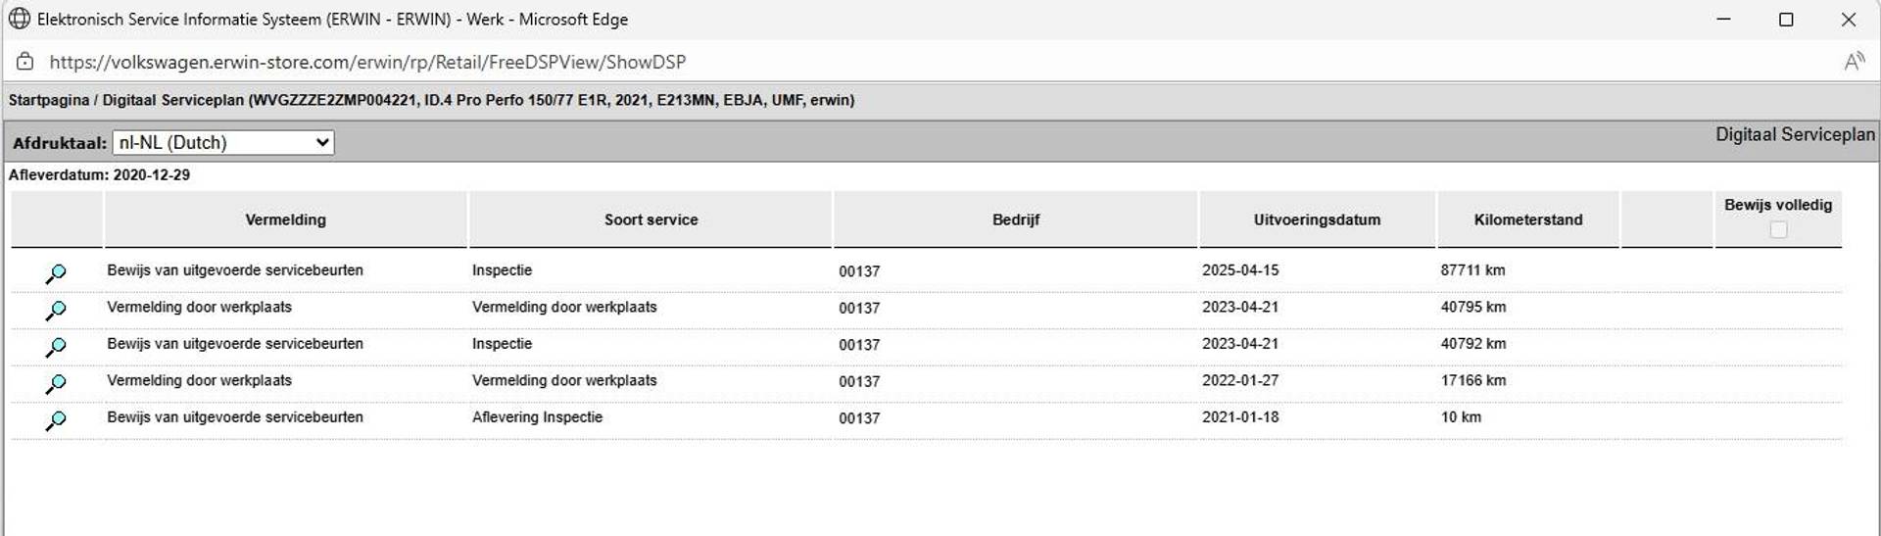The height and width of the screenshot is (536, 1881).
Task: Tick the Bewijs volledig checkbox
Action: [1778, 229]
